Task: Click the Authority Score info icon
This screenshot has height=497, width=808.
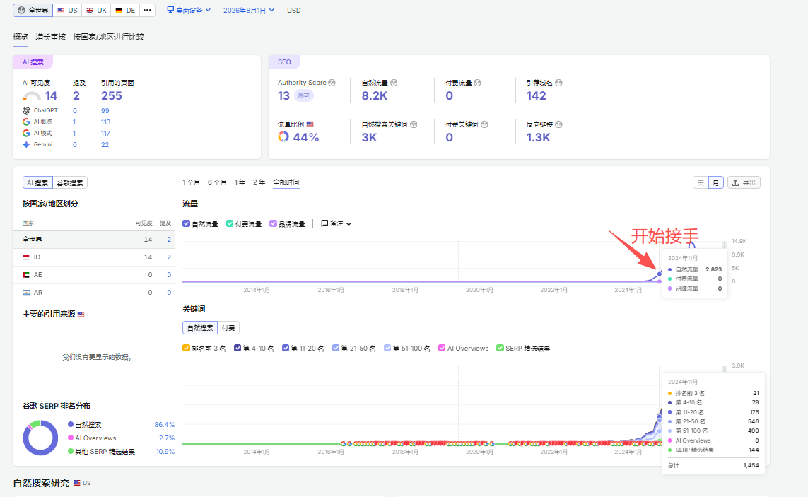Action: [x=332, y=83]
